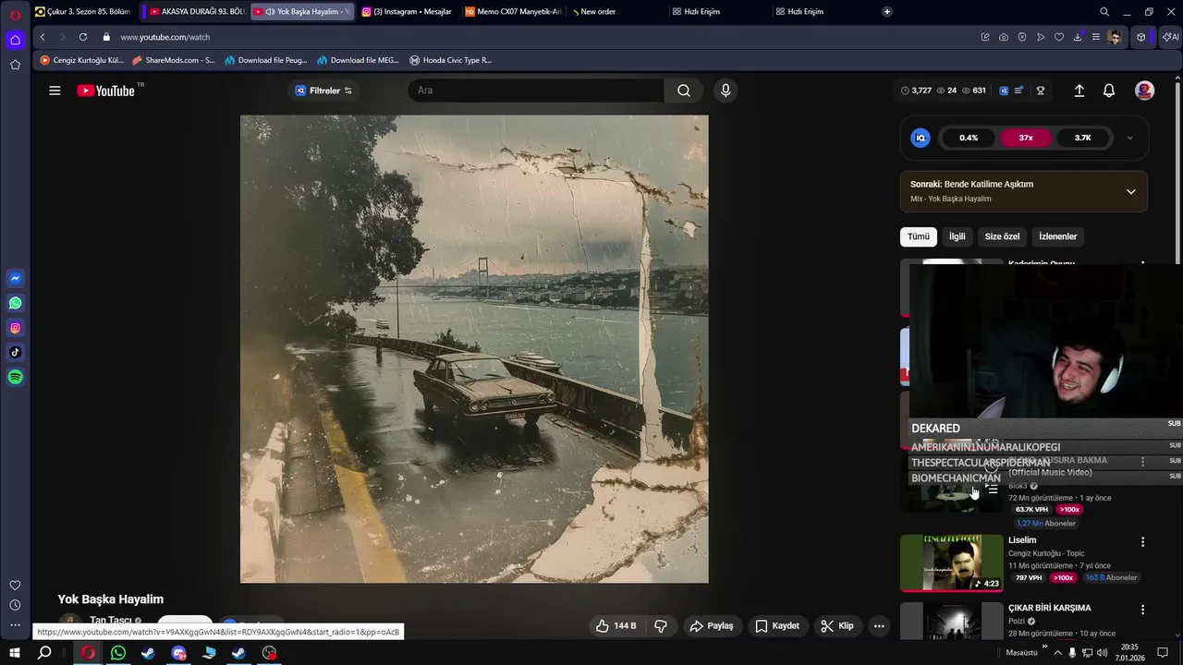Viewport: 1183px width, 665px height.
Task: Start voice search with the microphone icon
Action: tap(726, 91)
